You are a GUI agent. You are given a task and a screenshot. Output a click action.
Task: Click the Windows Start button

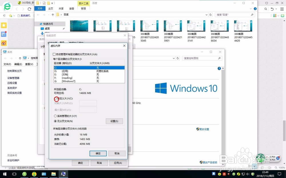click(5, 174)
